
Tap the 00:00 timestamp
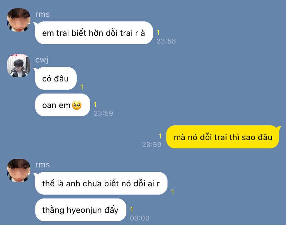pos(140,218)
